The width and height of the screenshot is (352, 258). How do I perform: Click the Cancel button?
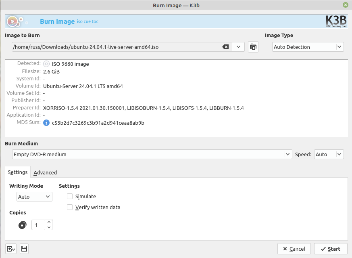294,249
